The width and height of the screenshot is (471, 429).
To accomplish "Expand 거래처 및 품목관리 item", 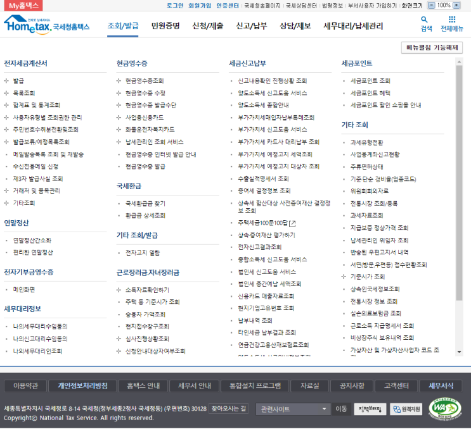I will click(6, 190).
